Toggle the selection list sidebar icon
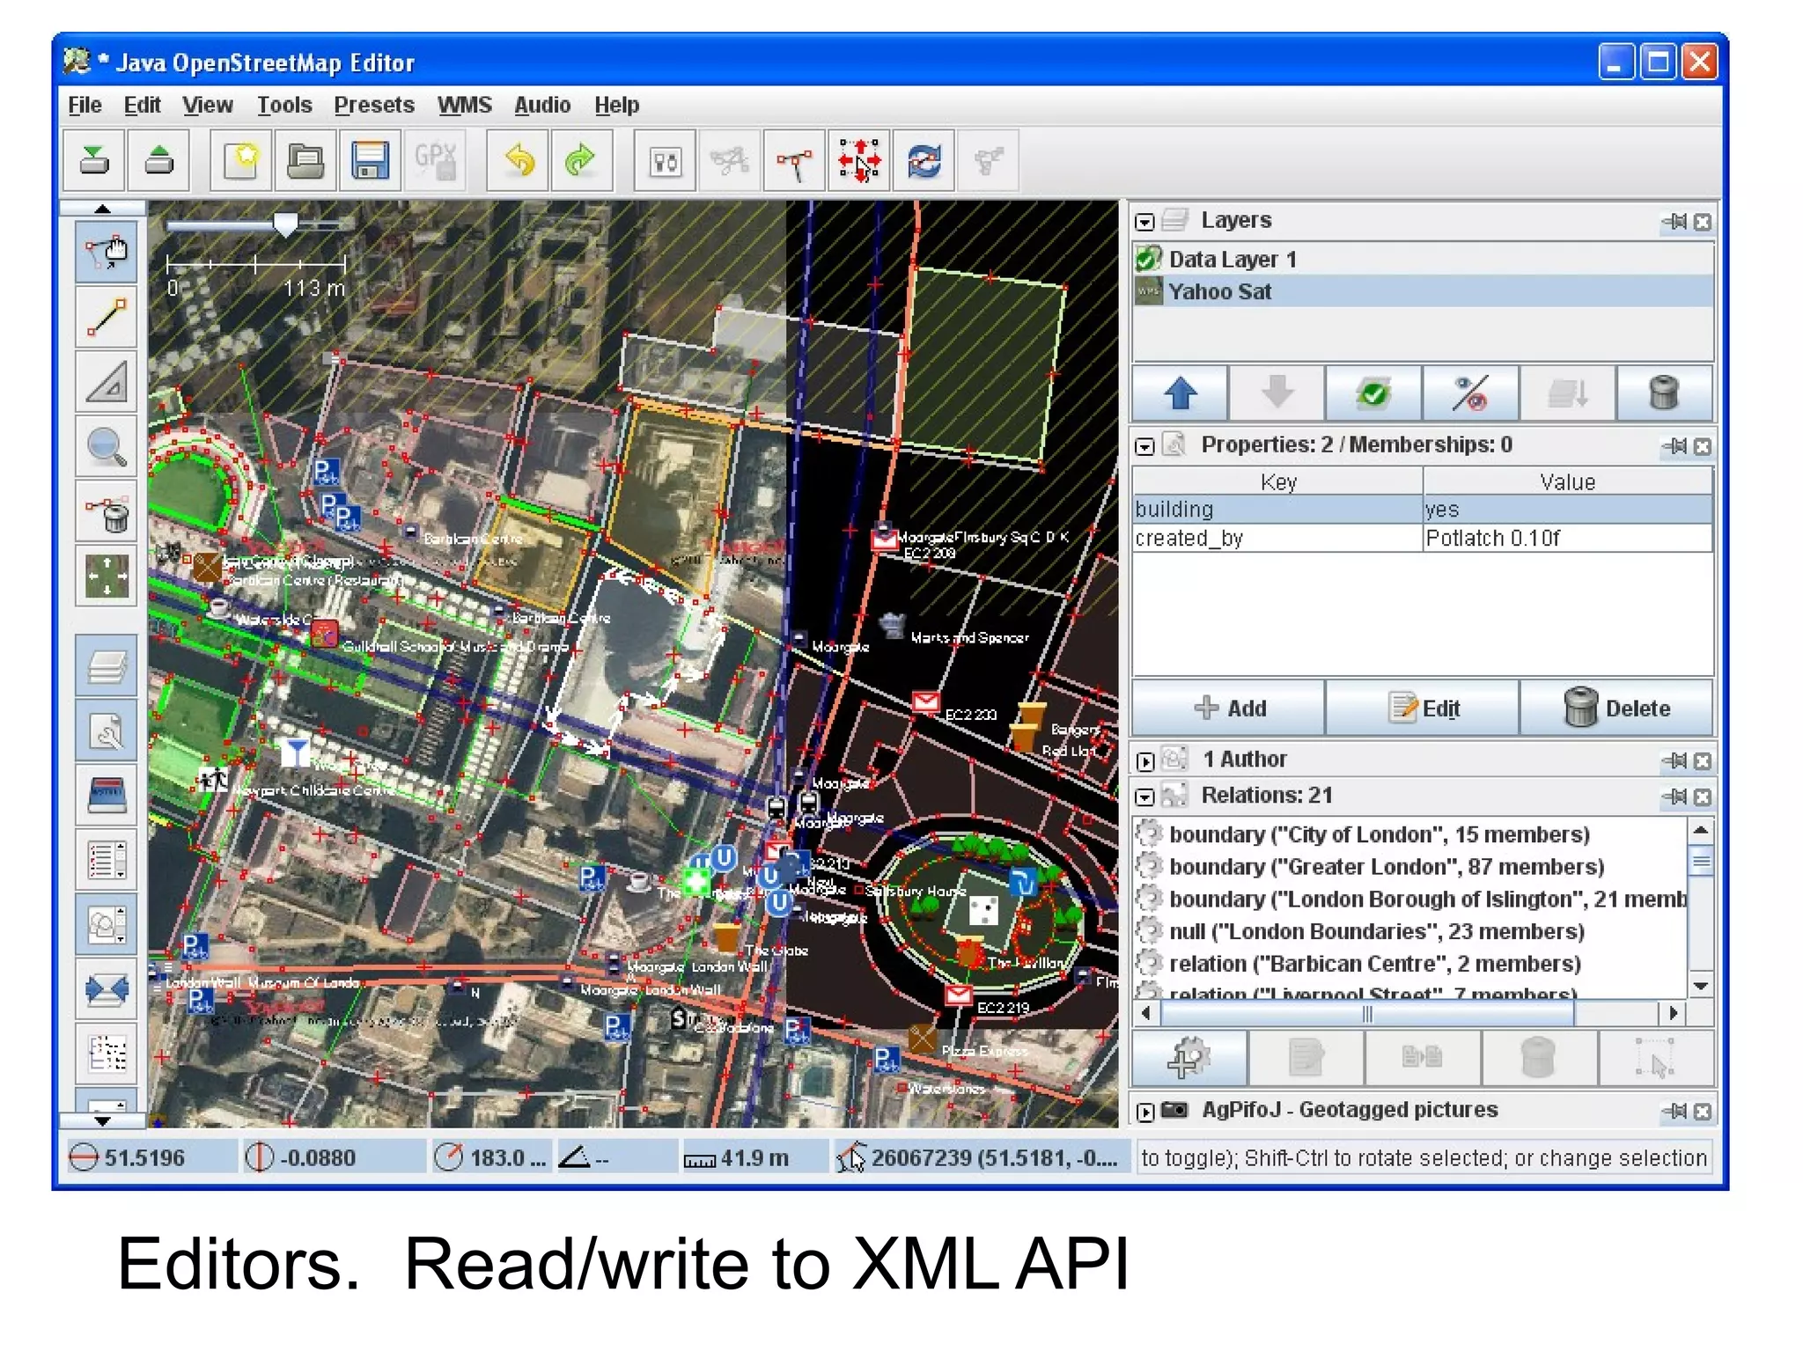 point(107,860)
